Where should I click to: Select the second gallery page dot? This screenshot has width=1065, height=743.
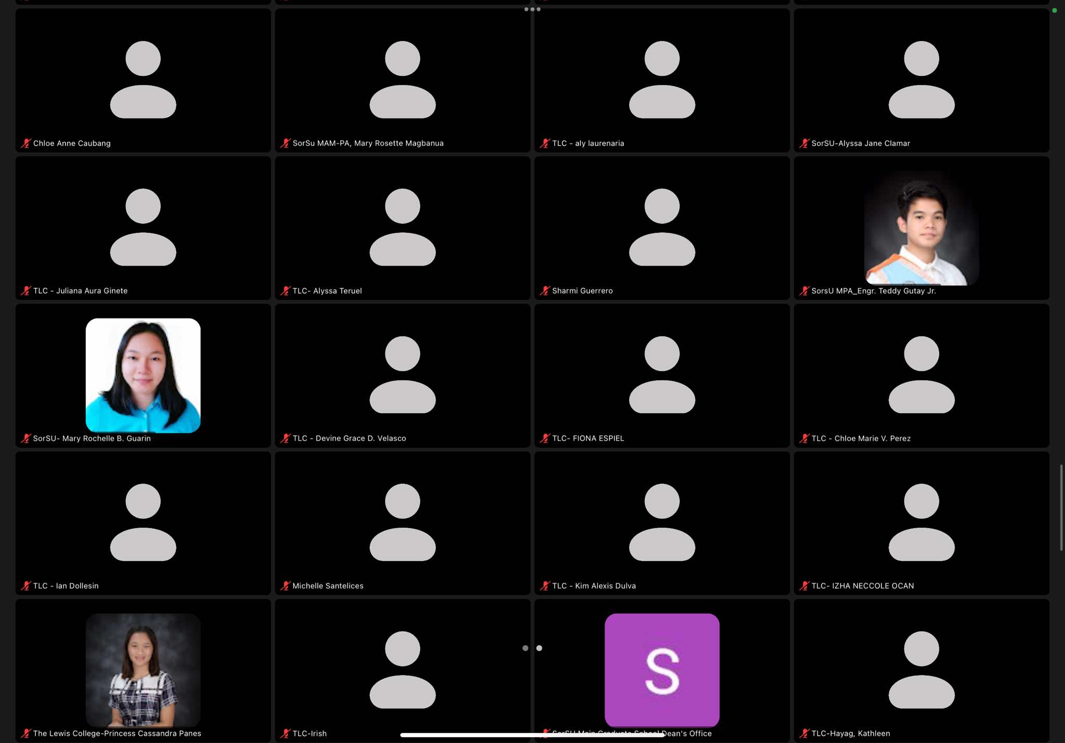[x=539, y=648]
